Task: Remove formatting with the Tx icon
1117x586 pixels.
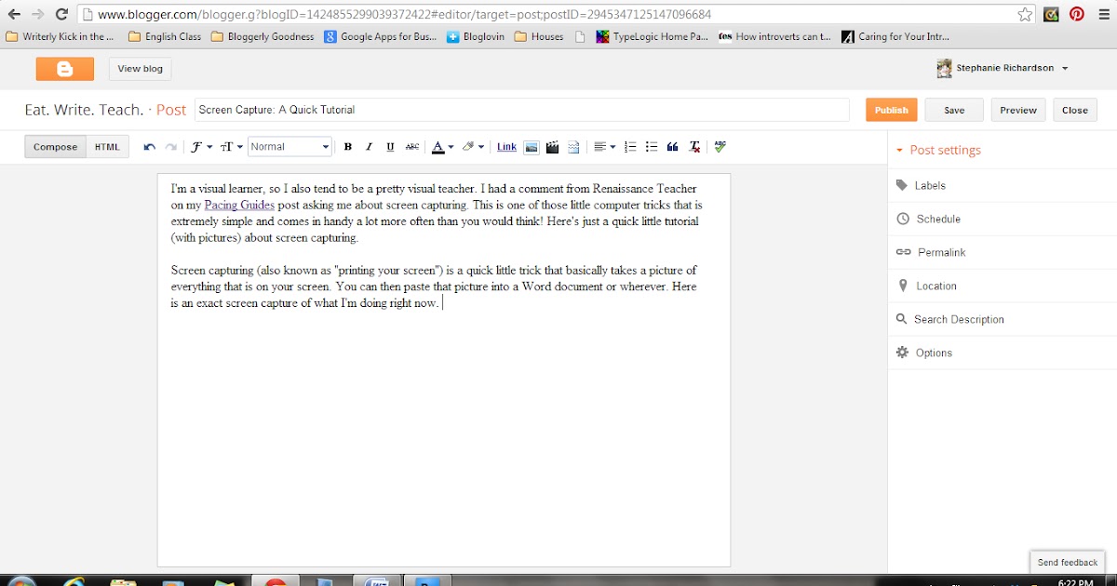Action: pos(693,146)
